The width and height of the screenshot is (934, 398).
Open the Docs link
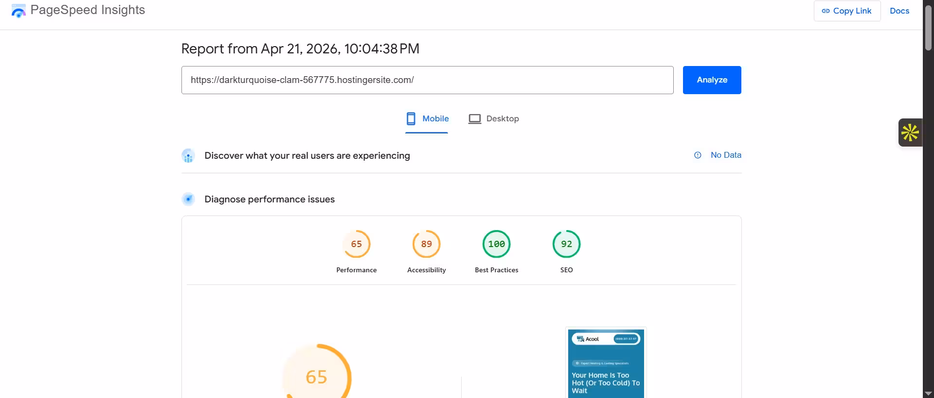pos(899,11)
